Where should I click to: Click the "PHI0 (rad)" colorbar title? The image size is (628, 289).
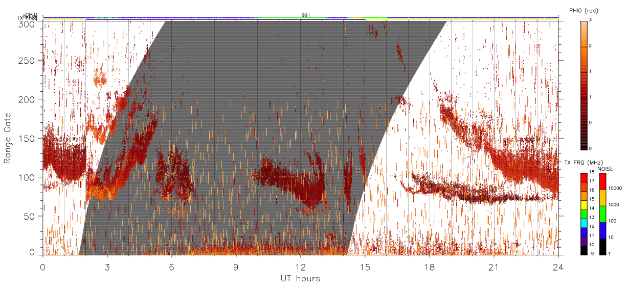click(x=584, y=10)
